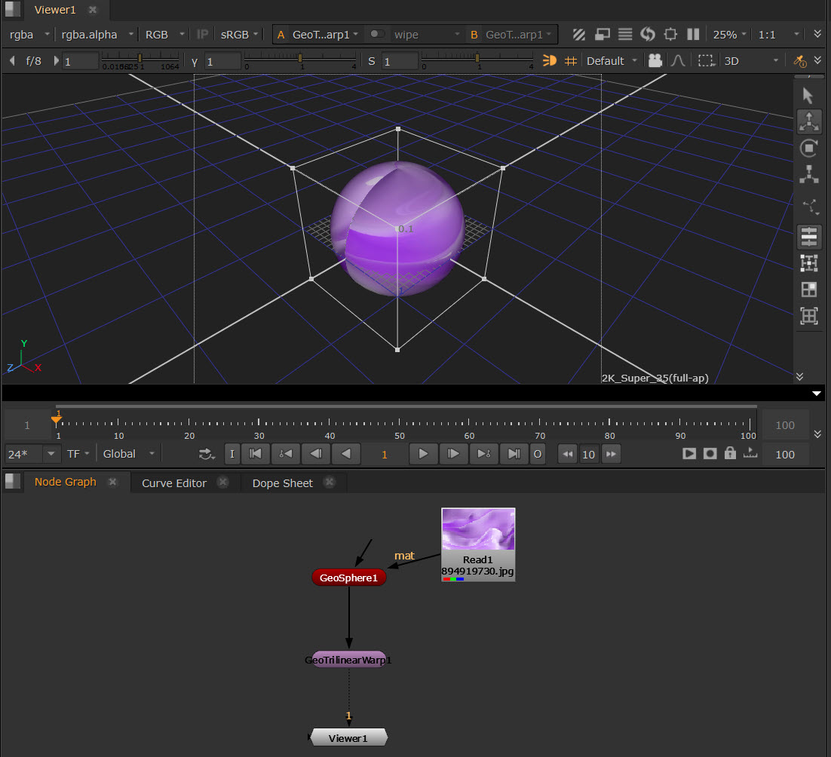The height and width of the screenshot is (757, 831).
Task: Jump to the last frame button
Action: point(514,453)
